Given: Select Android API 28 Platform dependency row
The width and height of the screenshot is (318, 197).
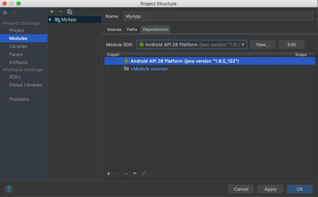Looking at the screenshot, I should 210,61.
